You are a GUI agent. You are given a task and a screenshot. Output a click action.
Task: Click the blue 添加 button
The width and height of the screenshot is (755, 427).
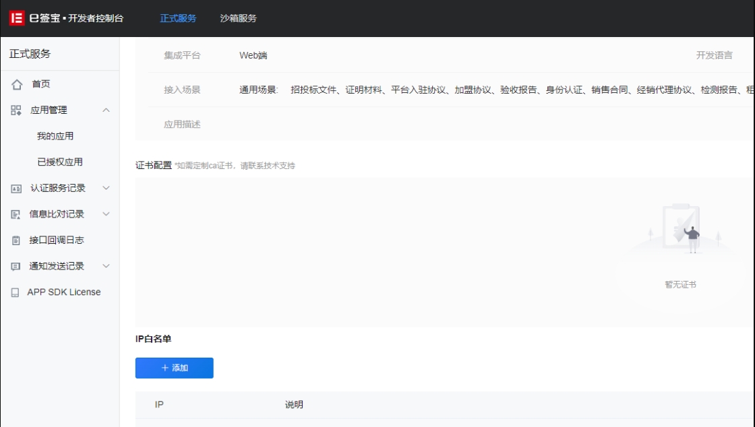[x=175, y=368]
